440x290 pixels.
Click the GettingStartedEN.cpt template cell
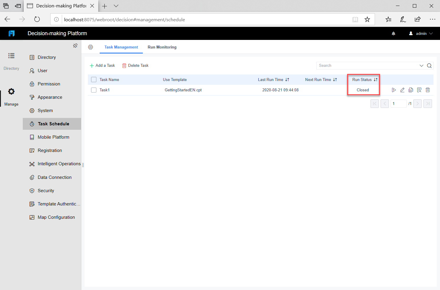(x=183, y=90)
